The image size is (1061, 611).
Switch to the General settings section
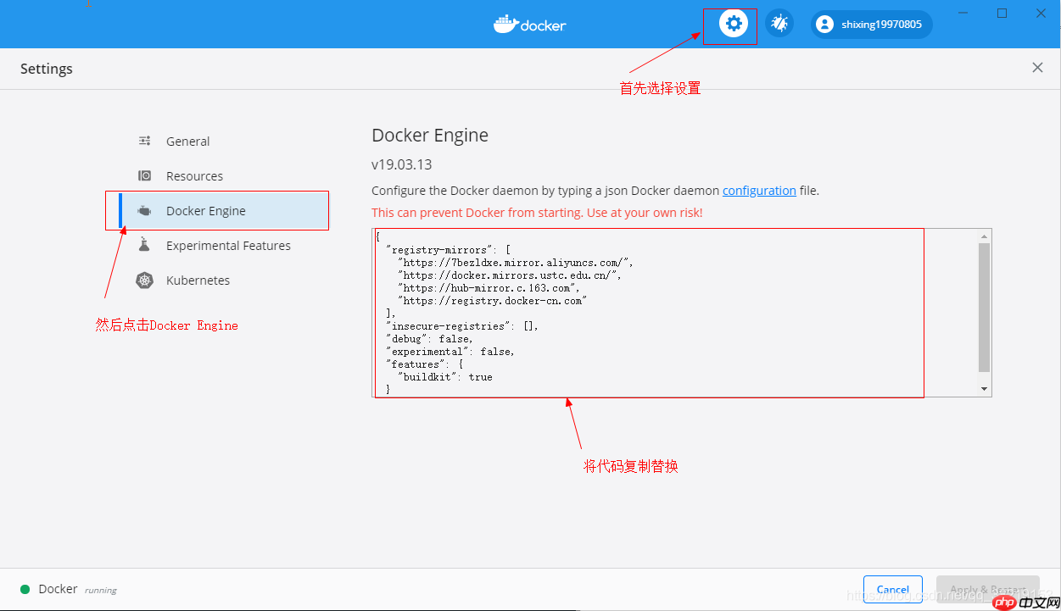pyautogui.click(x=187, y=141)
